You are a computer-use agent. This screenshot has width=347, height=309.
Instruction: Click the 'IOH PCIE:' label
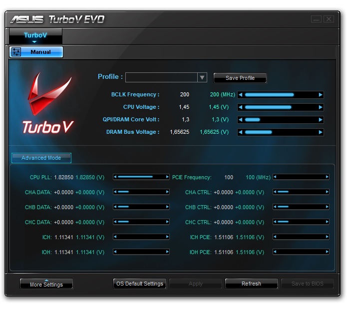tap(201, 252)
